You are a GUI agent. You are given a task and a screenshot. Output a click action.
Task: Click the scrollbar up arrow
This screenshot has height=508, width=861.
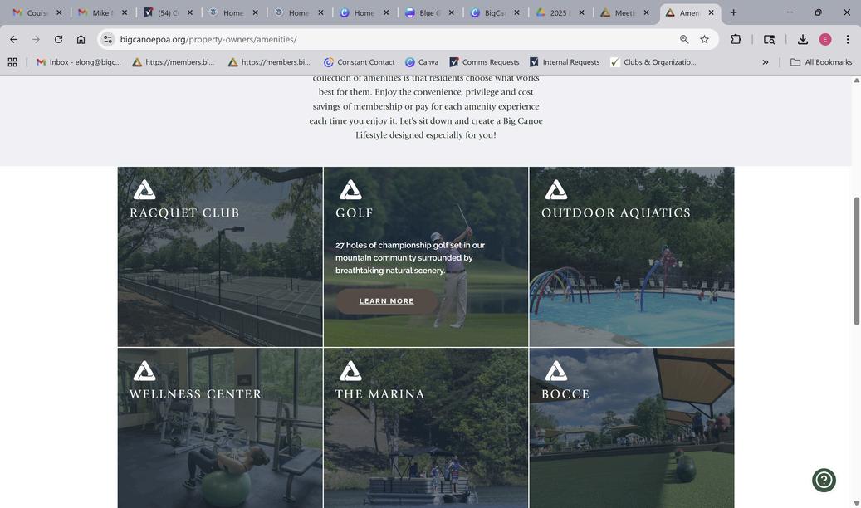tap(856, 81)
